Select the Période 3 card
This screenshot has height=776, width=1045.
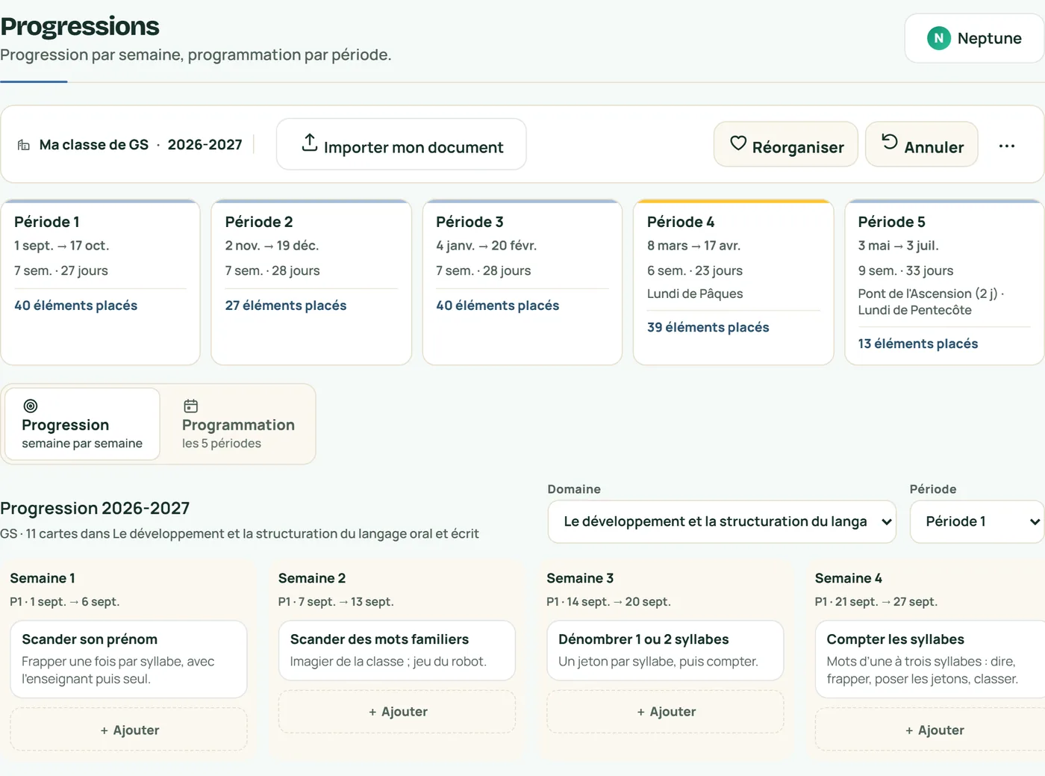click(522, 282)
